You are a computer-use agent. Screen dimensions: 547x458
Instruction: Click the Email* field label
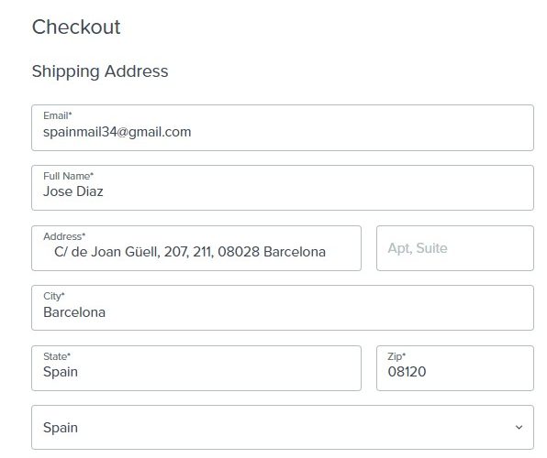click(x=58, y=115)
